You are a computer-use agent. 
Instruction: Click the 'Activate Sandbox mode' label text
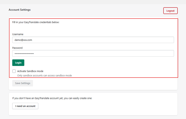point(30,71)
